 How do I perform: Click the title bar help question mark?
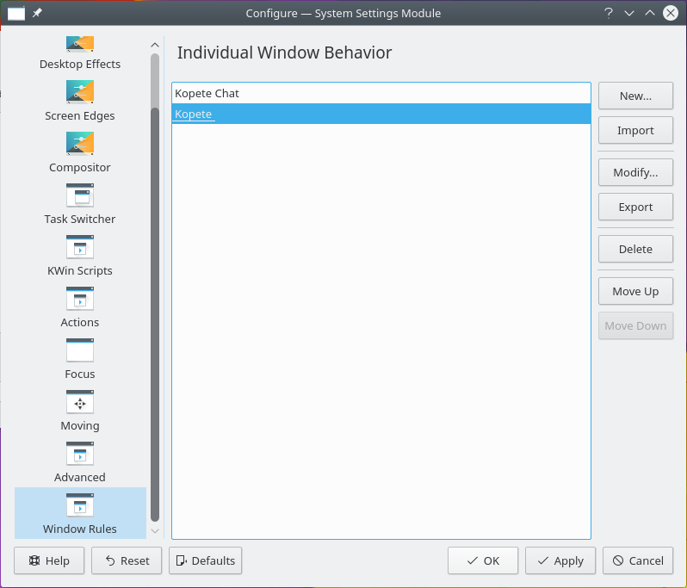pos(609,13)
